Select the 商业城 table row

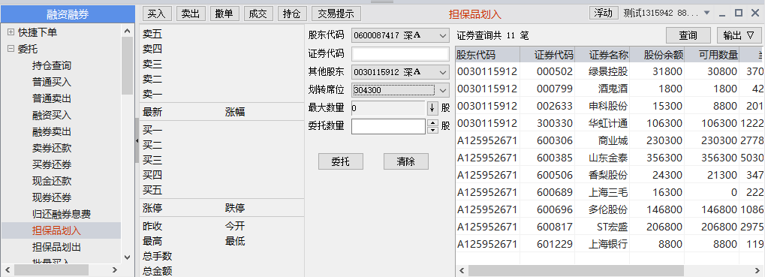(610, 141)
